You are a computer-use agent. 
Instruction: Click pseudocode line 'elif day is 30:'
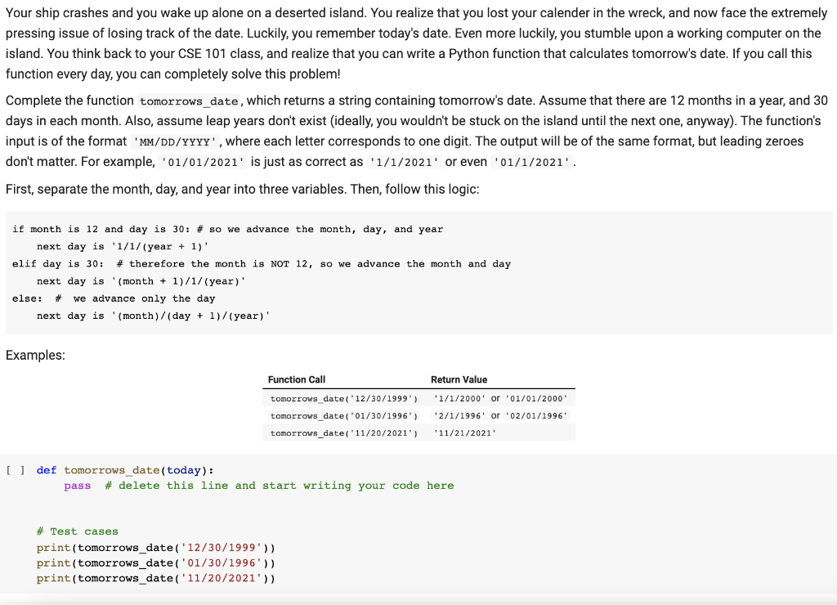point(262,264)
